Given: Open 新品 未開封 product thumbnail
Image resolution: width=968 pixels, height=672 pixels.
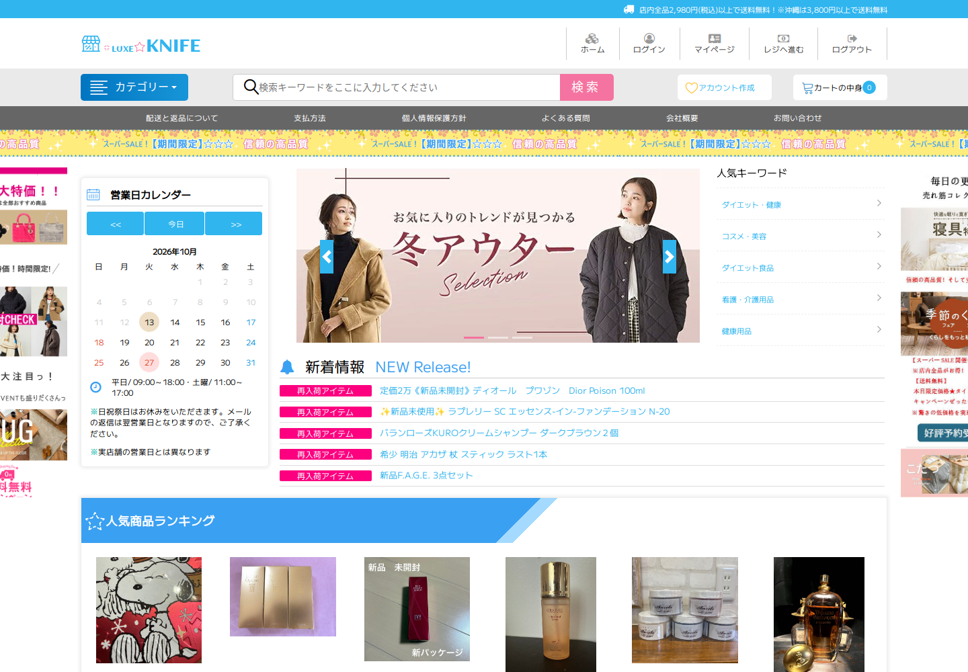Looking at the screenshot, I should click(x=417, y=609).
